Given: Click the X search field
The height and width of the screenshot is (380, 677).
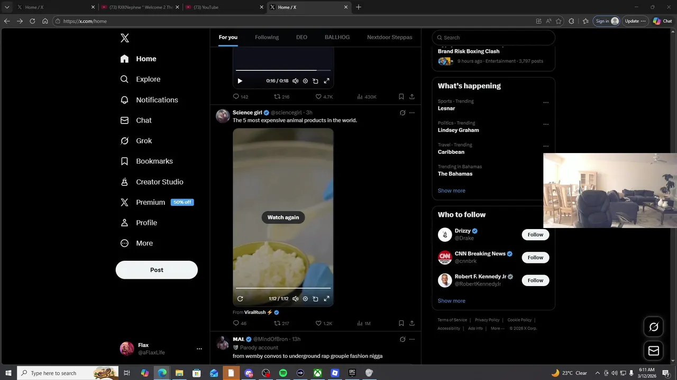Looking at the screenshot, I should (493, 37).
